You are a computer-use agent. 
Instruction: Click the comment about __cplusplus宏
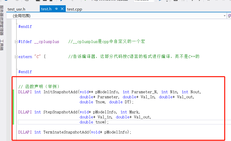107,41
